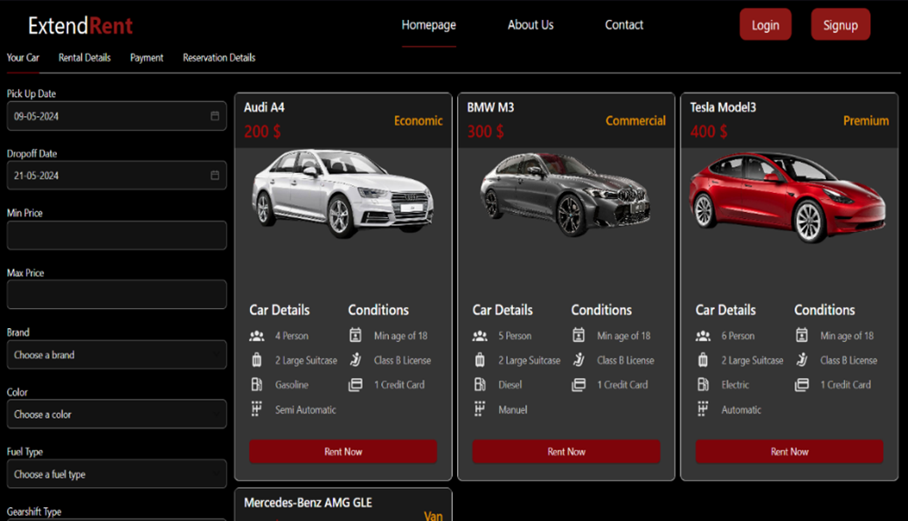This screenshot has height=521, width=908.
Task: Open the Fuel Type dropdown
Action: tap(116, 475)
